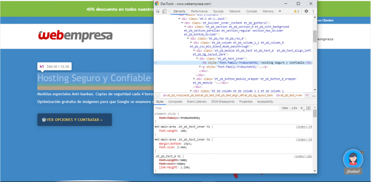Open the ¿Dudas? chat avatar

click(353, 159)
